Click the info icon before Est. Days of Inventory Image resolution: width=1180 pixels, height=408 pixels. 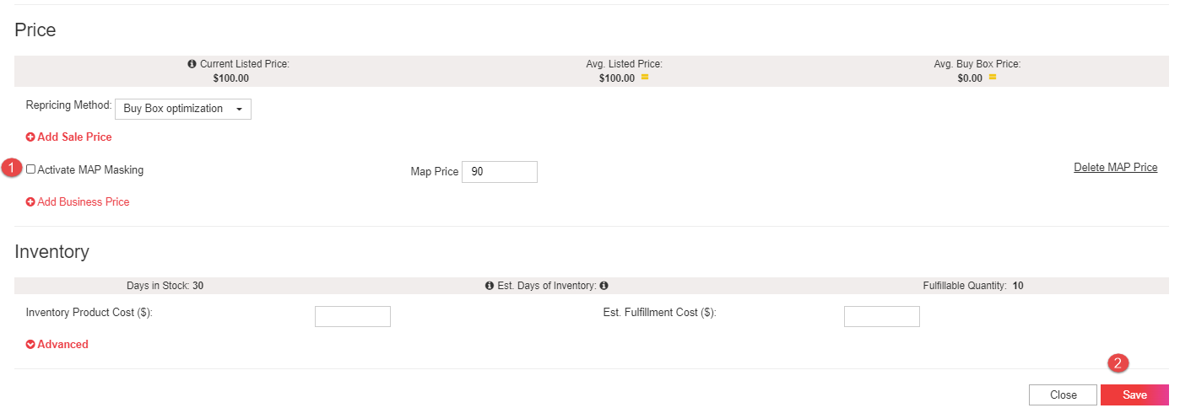(490, 286)
